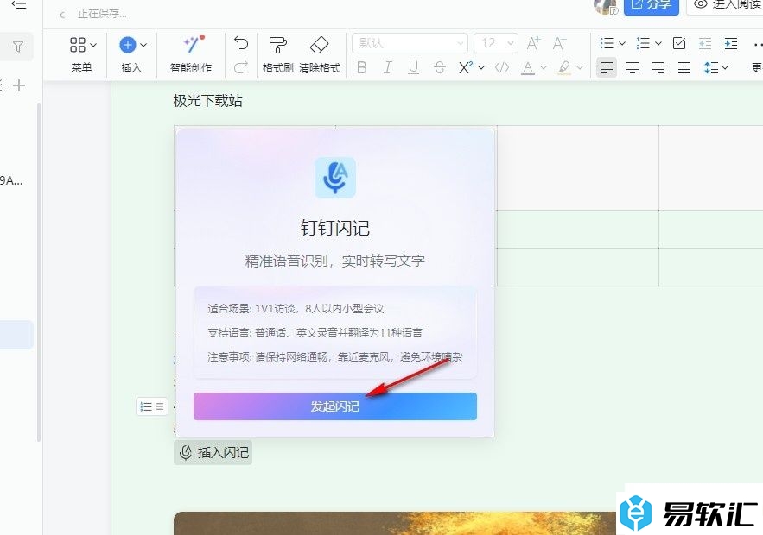
Task: Toggle bold formatting
Action: [x=361, y=67]
